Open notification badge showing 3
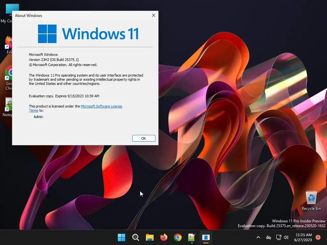The image size is (327, 245). [x=318, y=237]
